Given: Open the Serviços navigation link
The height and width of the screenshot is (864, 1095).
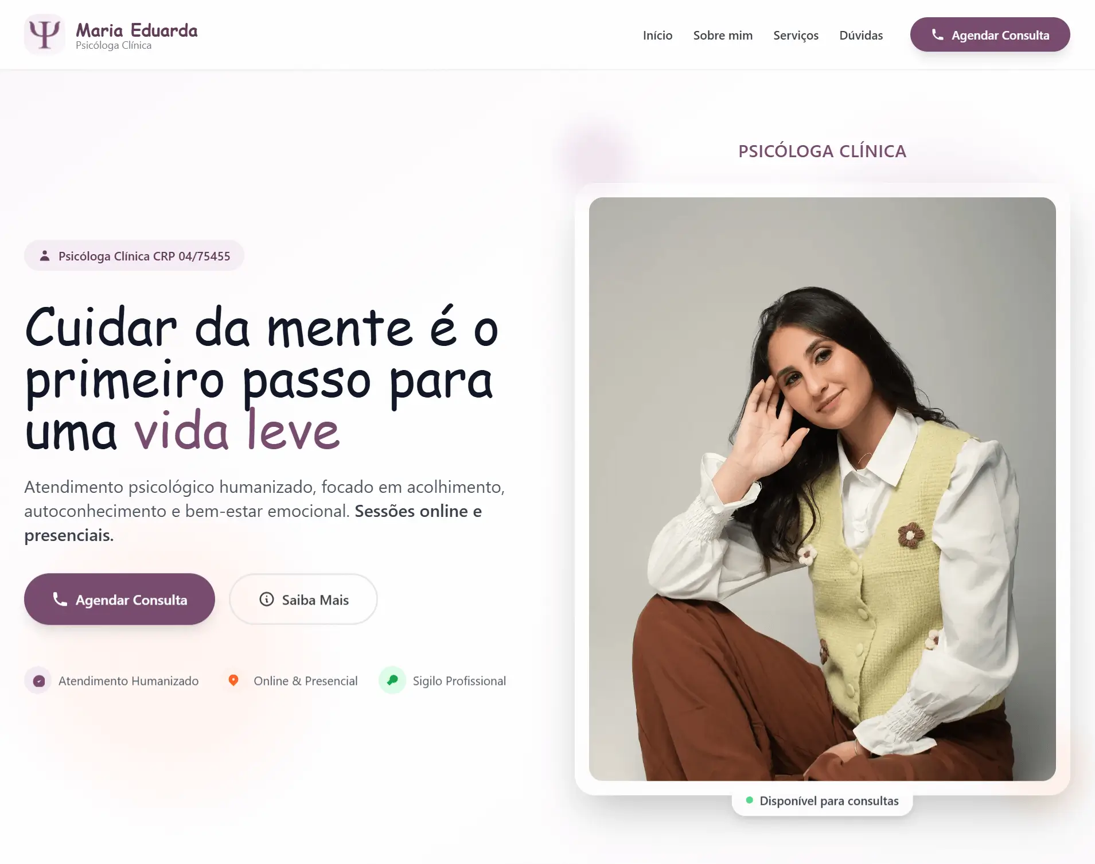Looking at the screenshot, I should 796,35.
